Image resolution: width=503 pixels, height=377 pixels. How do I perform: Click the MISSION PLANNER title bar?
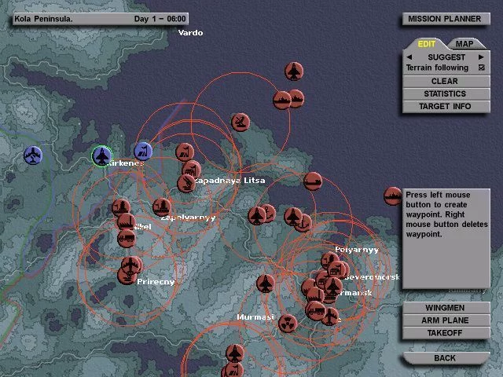(x=446, y=19)
